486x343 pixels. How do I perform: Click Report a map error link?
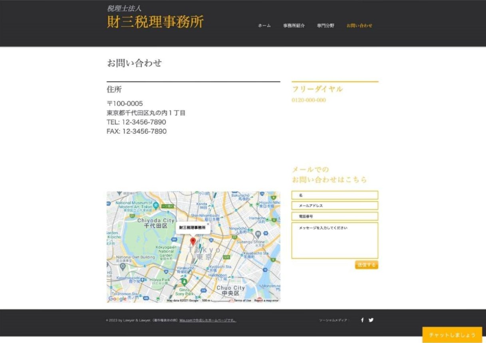tap(266, 300)
